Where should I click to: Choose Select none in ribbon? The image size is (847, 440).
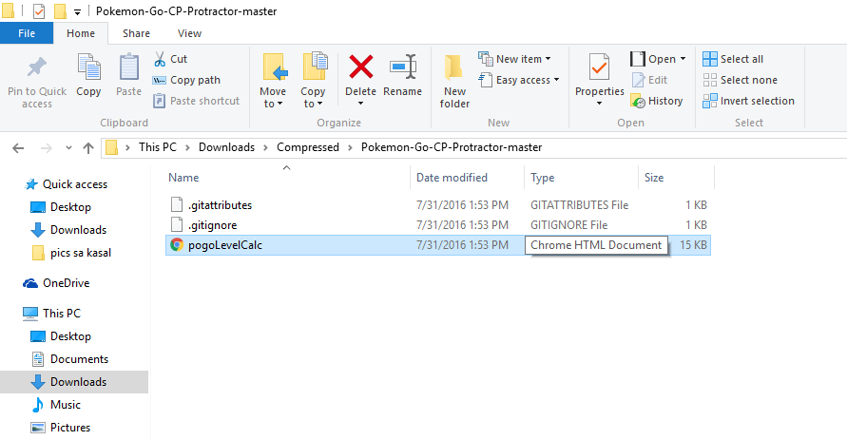(x=740, y=80)
